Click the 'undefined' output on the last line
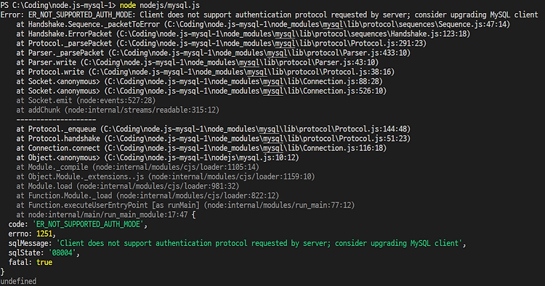 (18, 281)
